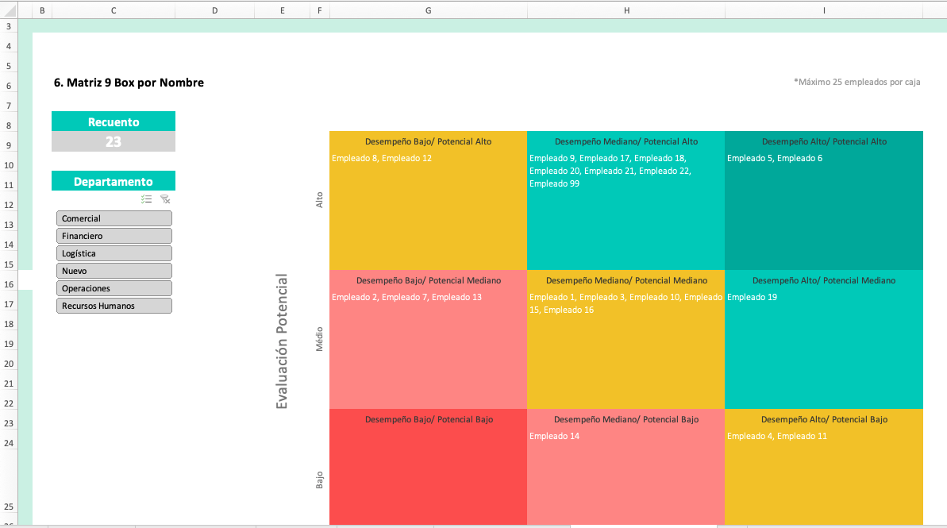Click the Evaluación Potencial axis label
Viewport: 947px width, 528px height.
(x=282, y=341)
